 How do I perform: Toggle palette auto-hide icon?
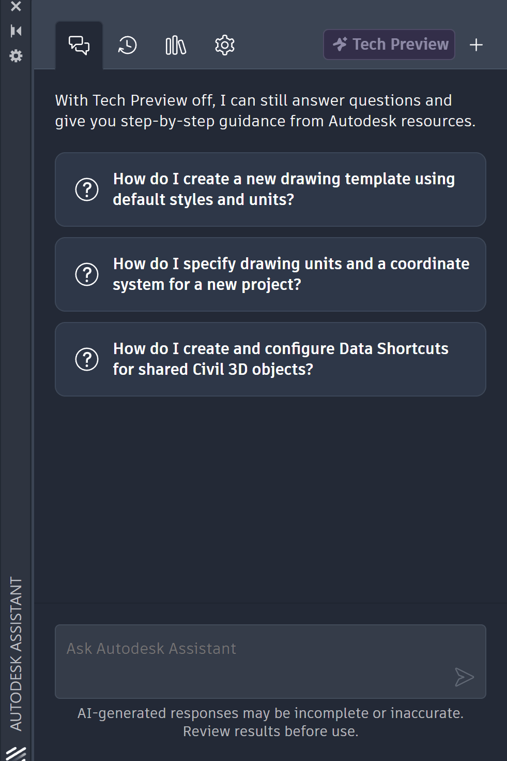point(16,31)
